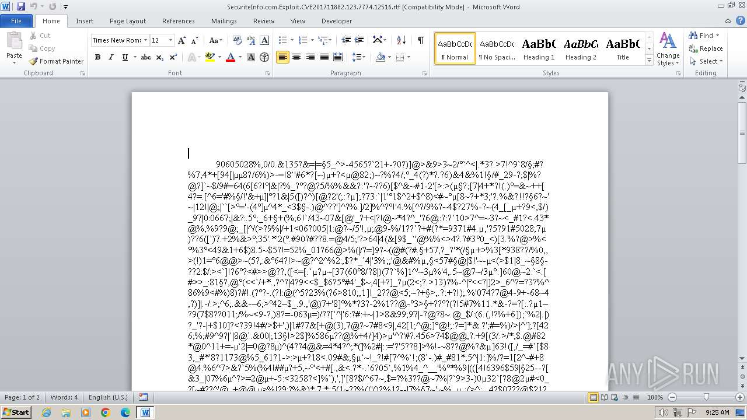Viewport: 747px width, 420px height.
Task: Click the Copy command
Action: coord(42,48)
